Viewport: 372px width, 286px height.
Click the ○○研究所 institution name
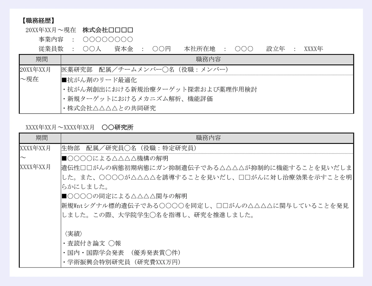[118, 127]
